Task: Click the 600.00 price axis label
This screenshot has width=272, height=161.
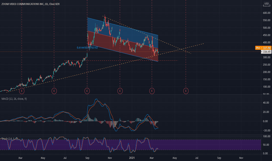Action: tap(266, 13)
